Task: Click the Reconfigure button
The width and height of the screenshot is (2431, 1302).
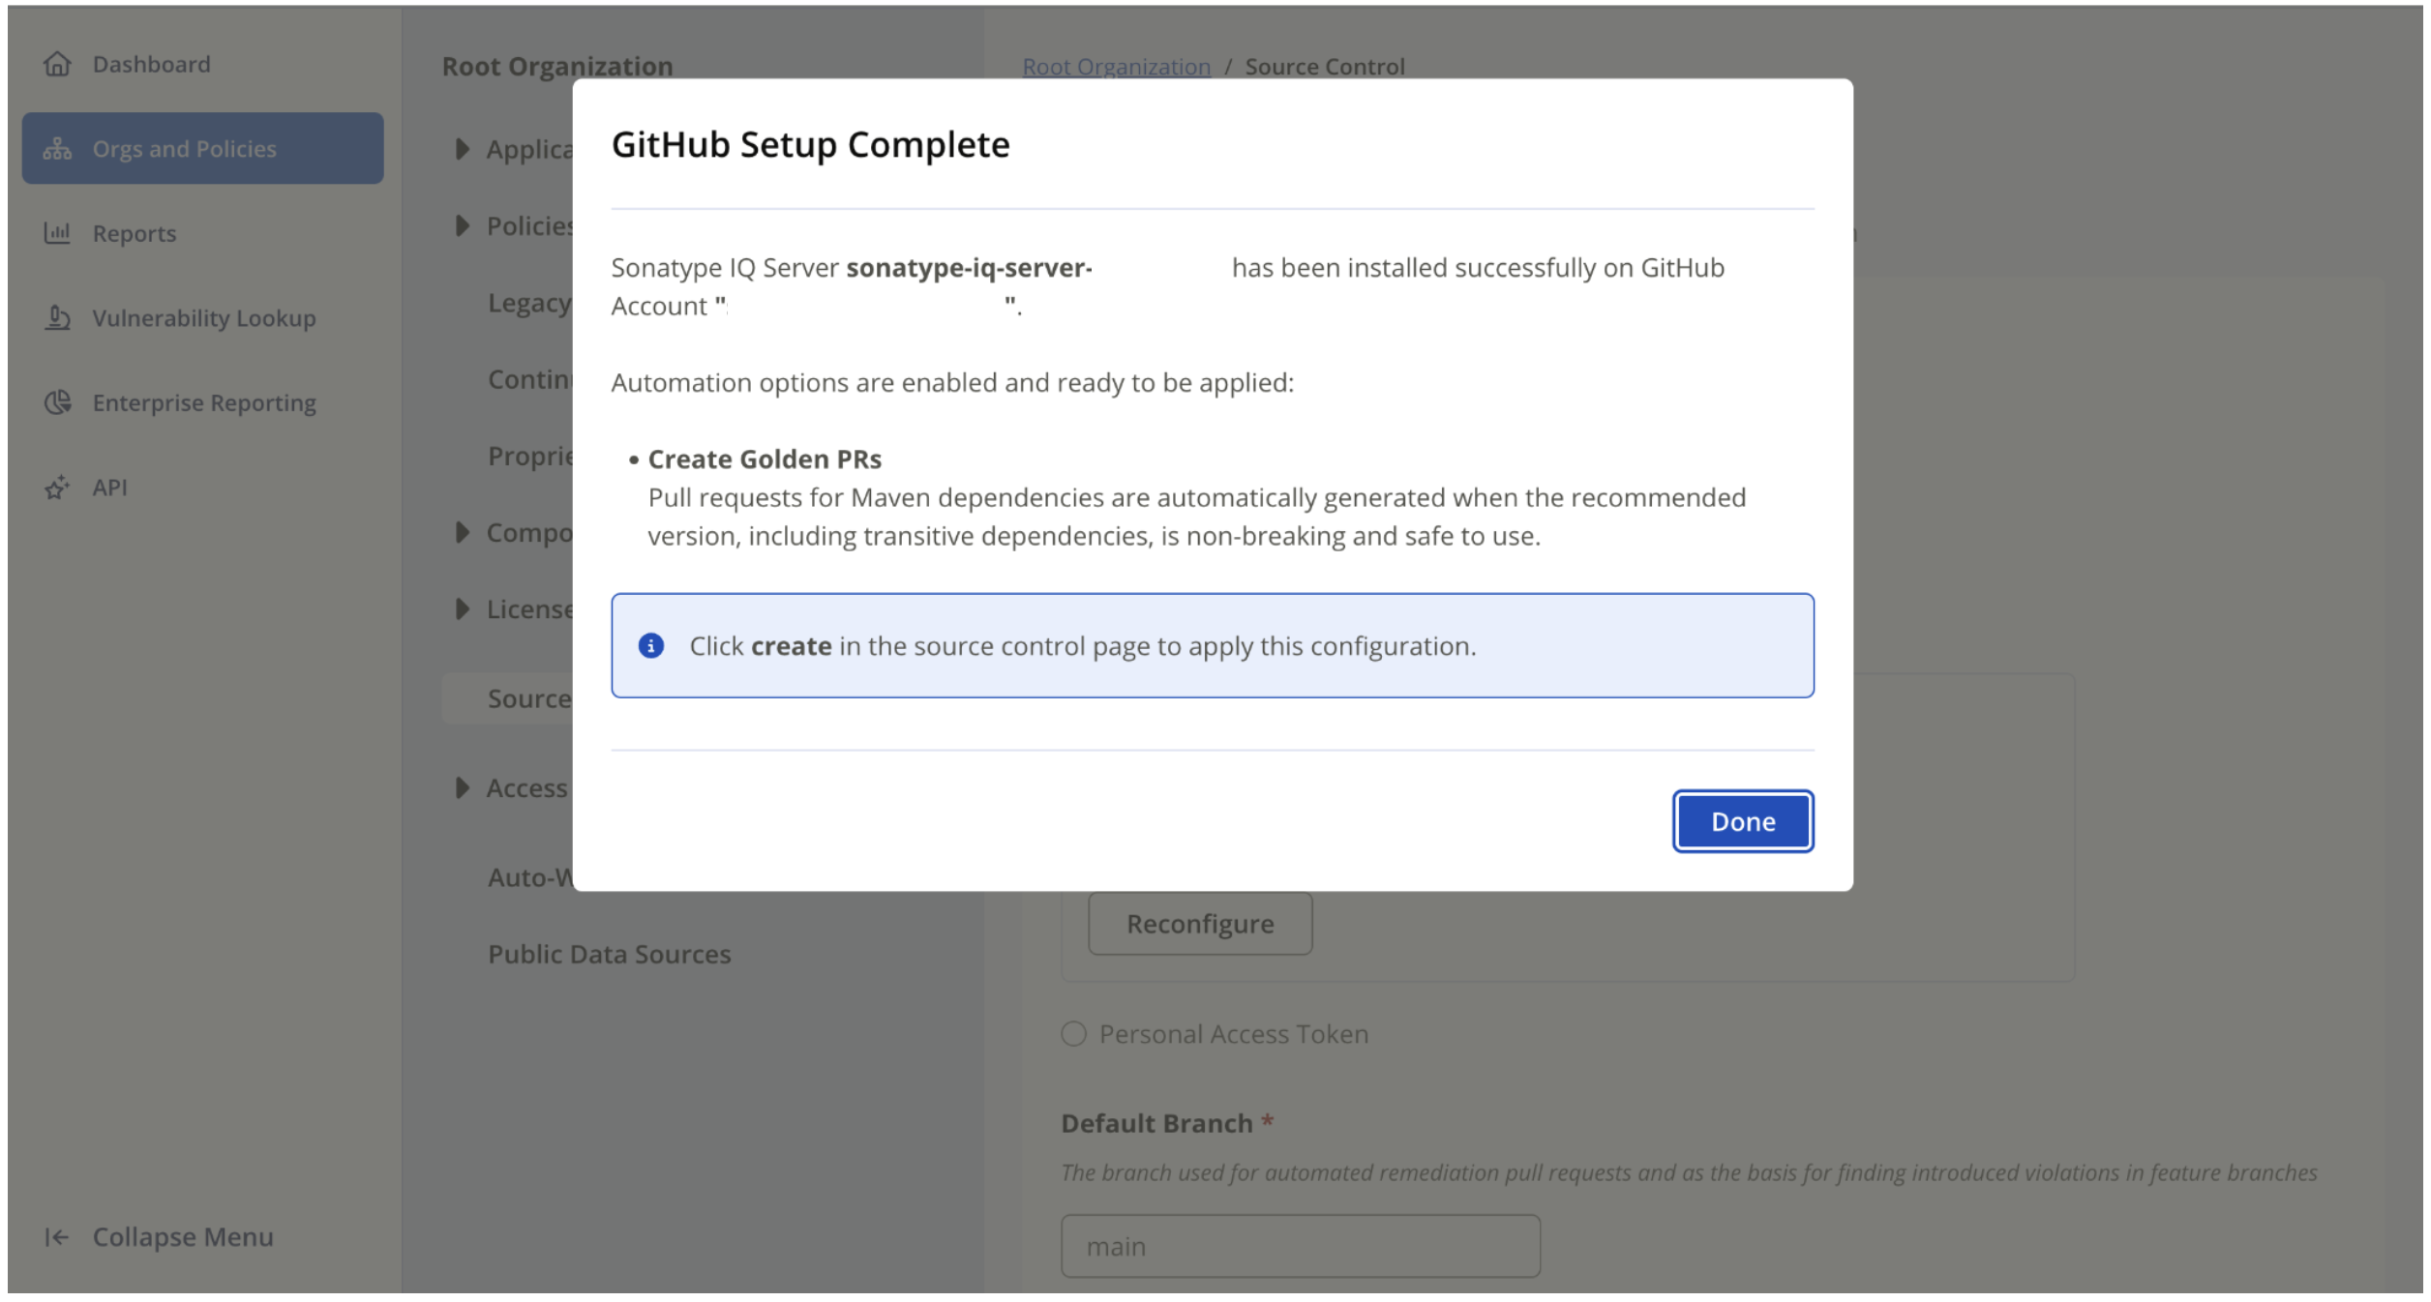Action: (x=1200, y=924)
